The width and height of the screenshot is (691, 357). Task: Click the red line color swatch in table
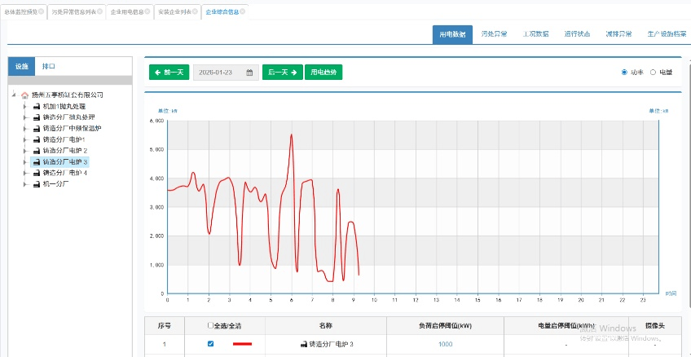[242, 344]
